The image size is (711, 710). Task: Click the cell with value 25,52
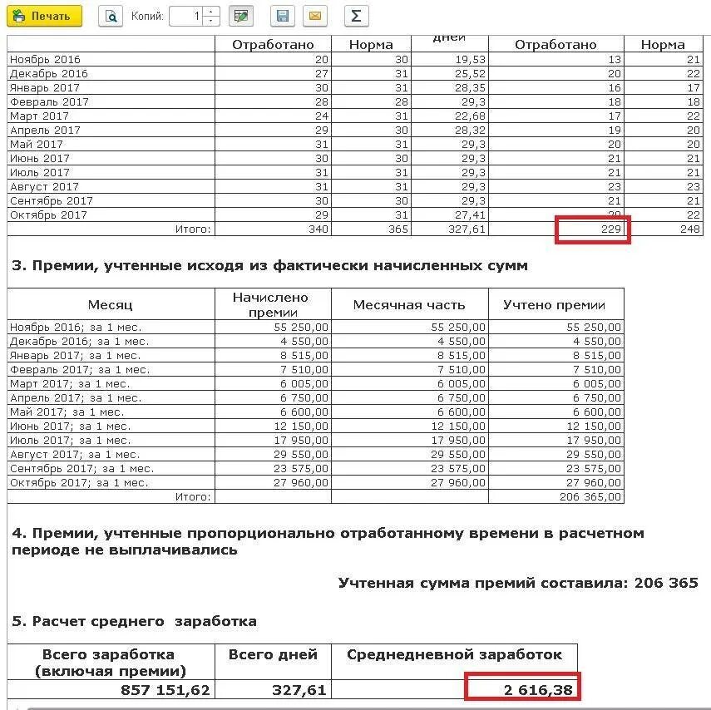pyautogui.click(x=449, y=73)
